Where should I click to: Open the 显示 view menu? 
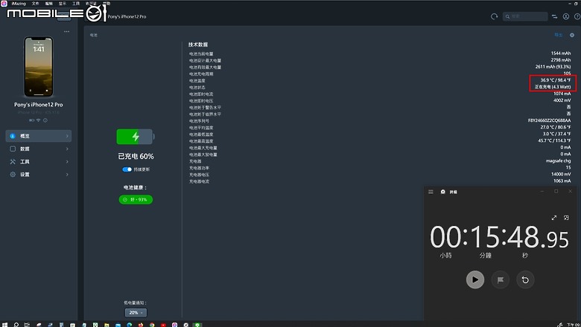(63, 3)
